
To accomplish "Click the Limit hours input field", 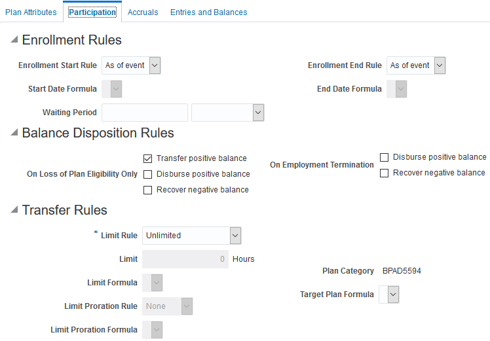I will pos(185,259).
